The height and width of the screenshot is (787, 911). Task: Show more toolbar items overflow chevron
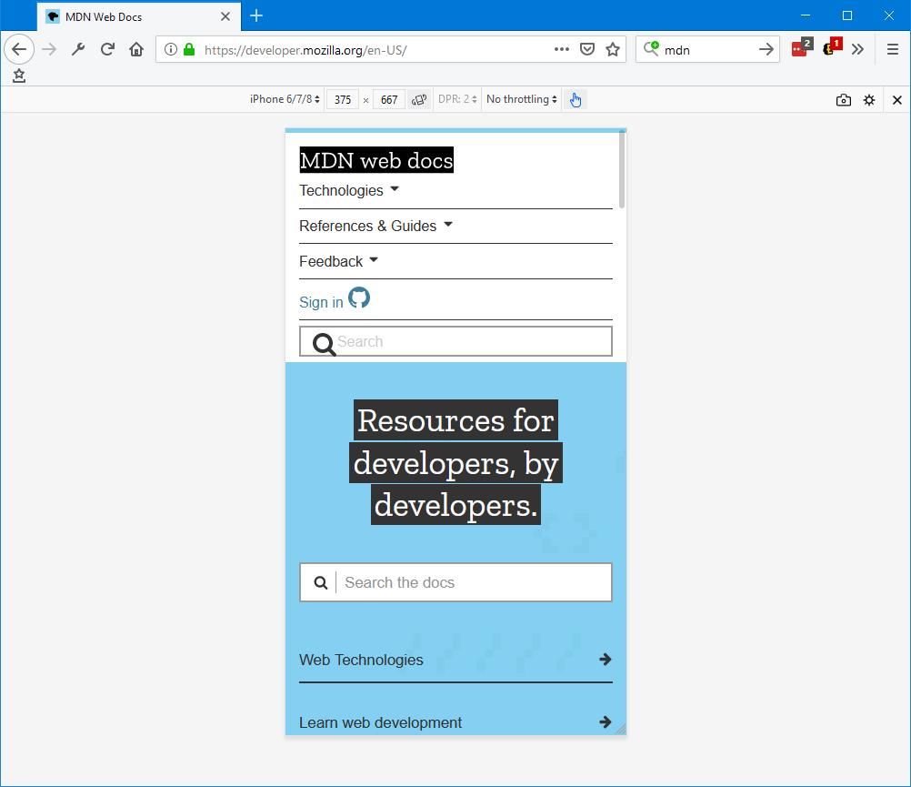pyautogui.click(x=857, y=49)
